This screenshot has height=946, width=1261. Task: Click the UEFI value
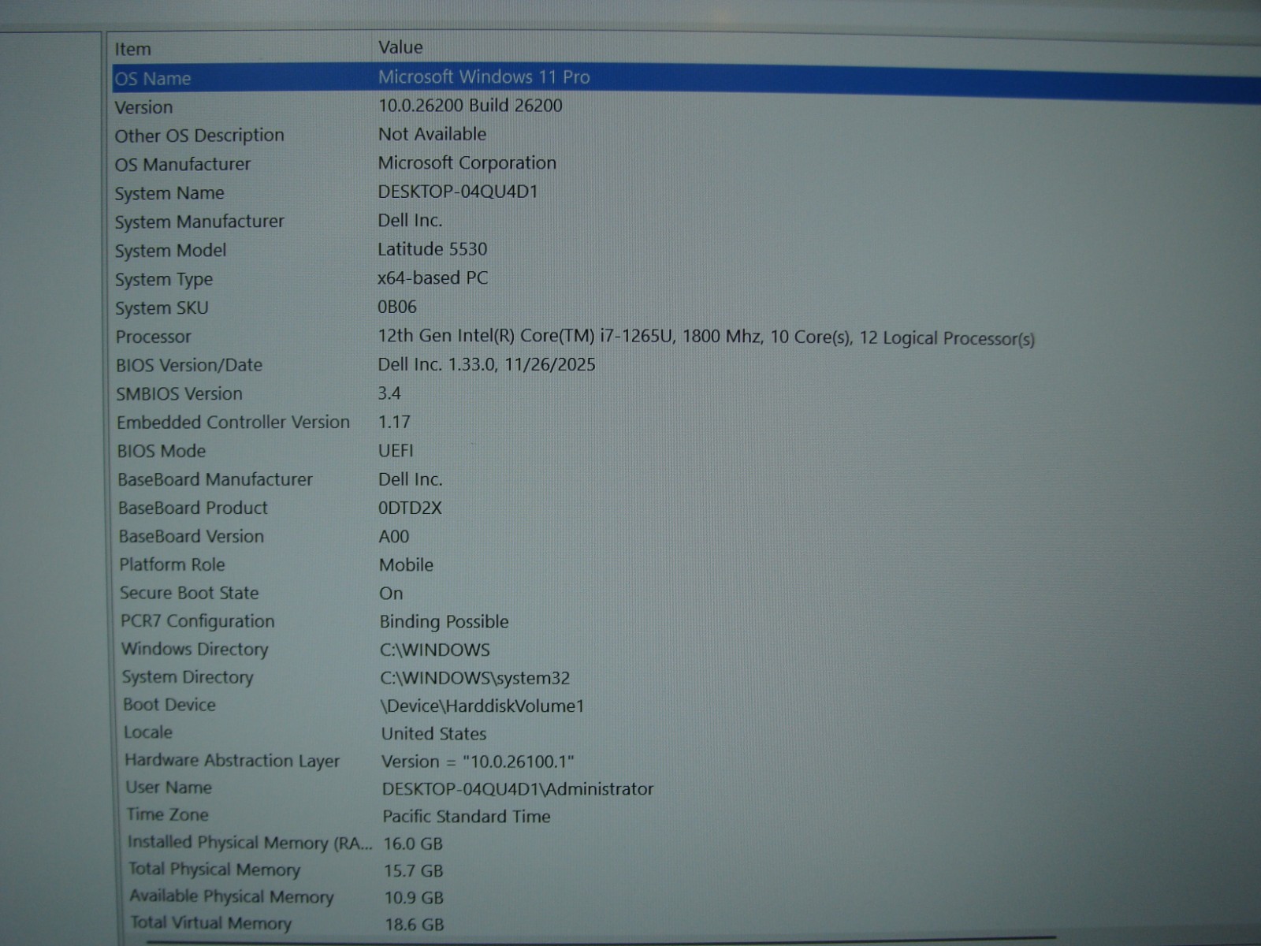(x=396, y=450)
